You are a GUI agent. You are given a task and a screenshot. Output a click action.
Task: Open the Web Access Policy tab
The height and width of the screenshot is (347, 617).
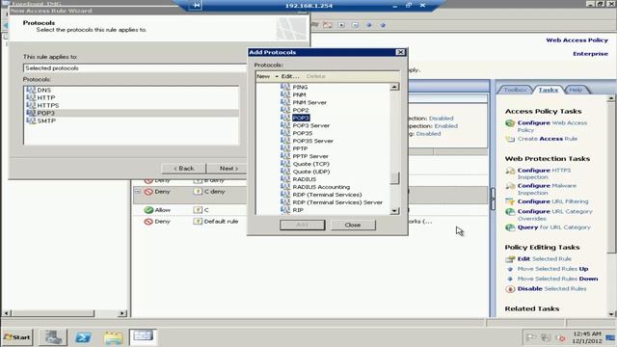[x=577, y=40]
